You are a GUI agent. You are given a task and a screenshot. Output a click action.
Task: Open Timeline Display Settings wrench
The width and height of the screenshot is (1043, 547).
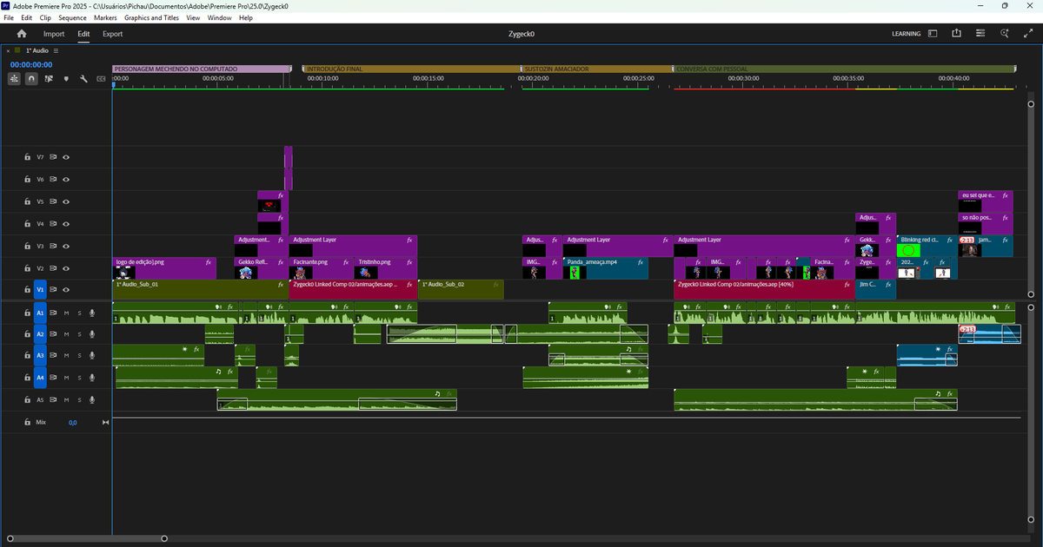[83, 78]
